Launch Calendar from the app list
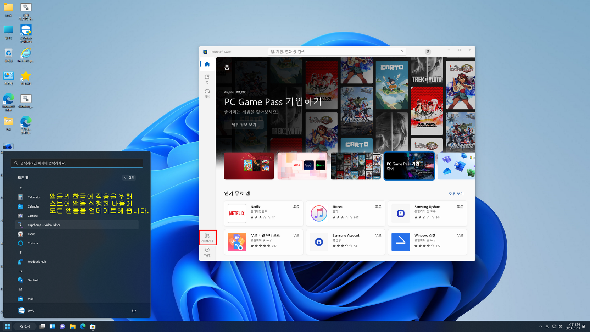 pyautogui.click(x=77, y=206)
